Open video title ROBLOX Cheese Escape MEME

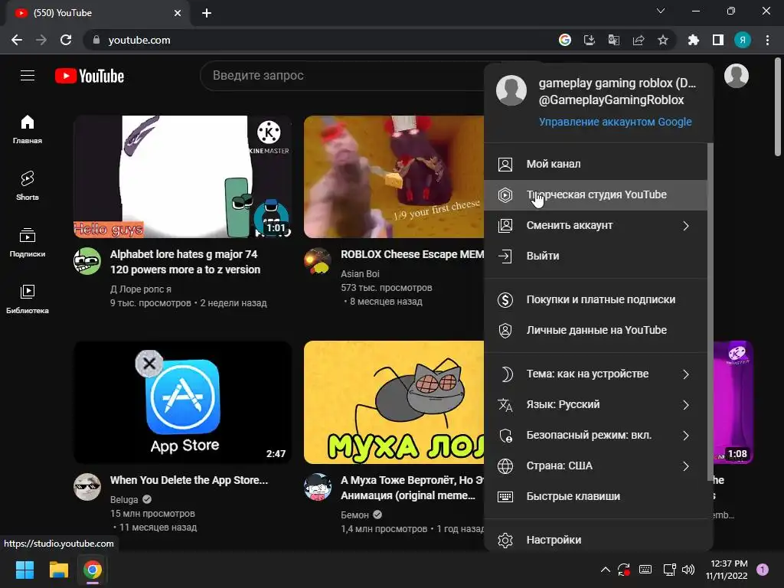point(412,254)
